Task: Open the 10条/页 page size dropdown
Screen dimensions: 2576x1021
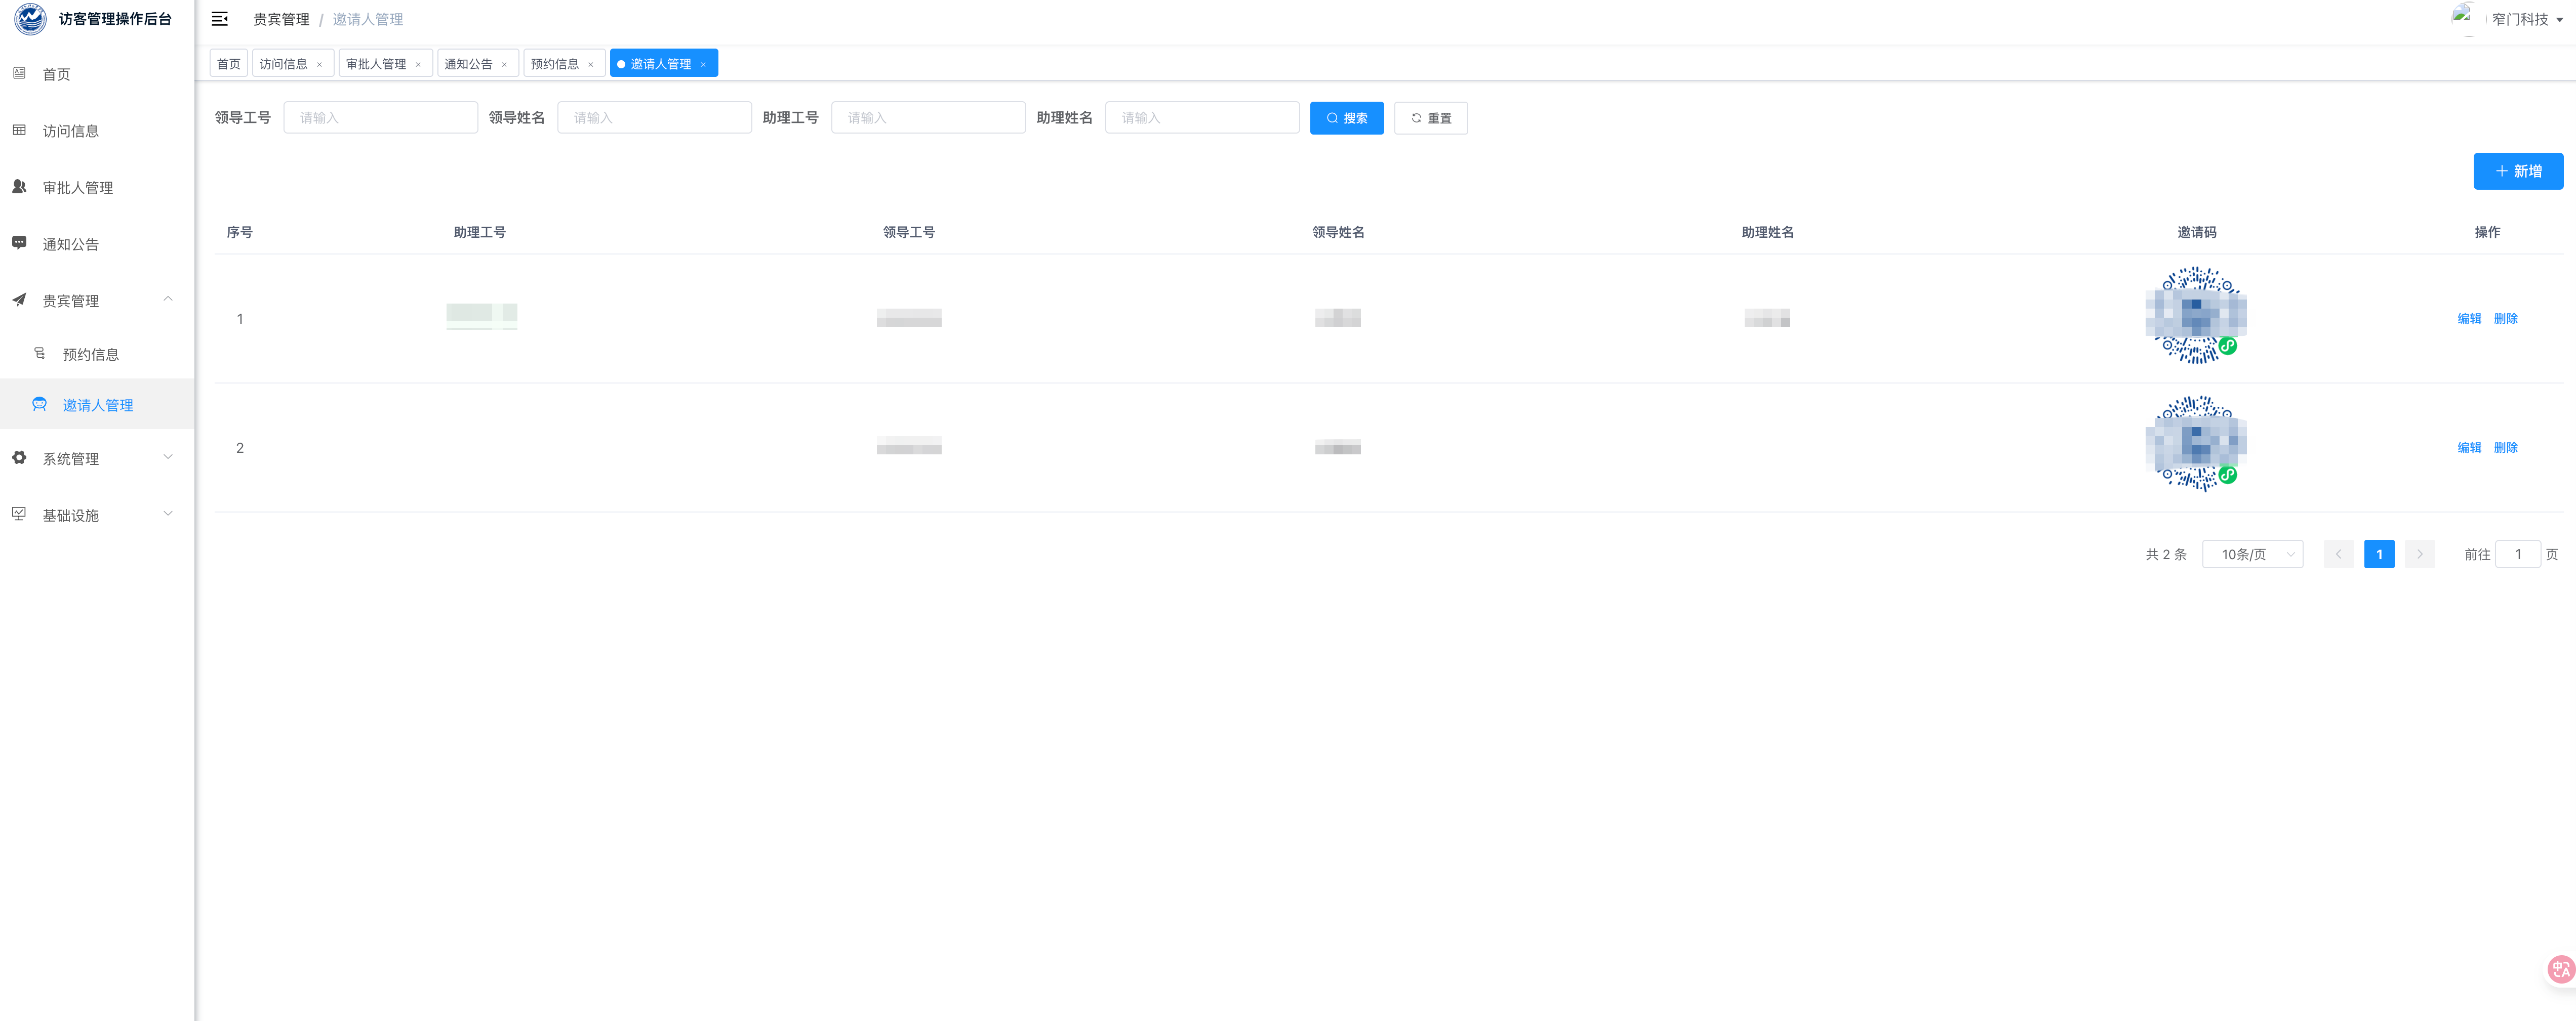Action: click(2252, 555)
